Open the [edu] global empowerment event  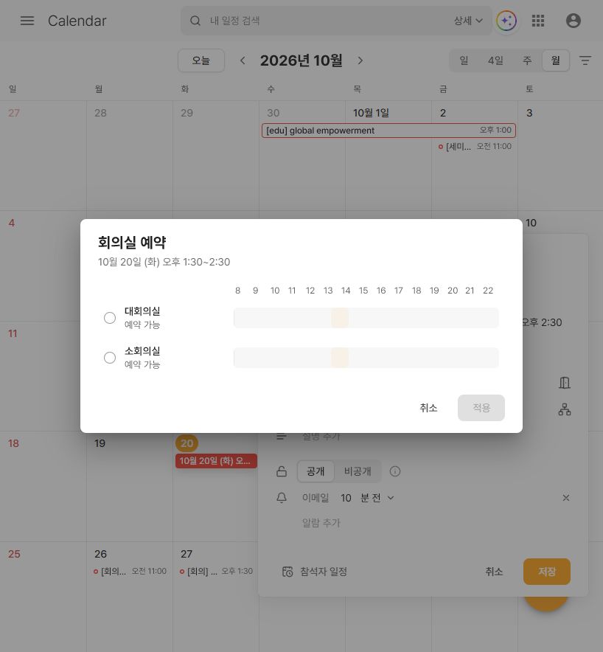(x=388, y=130)
